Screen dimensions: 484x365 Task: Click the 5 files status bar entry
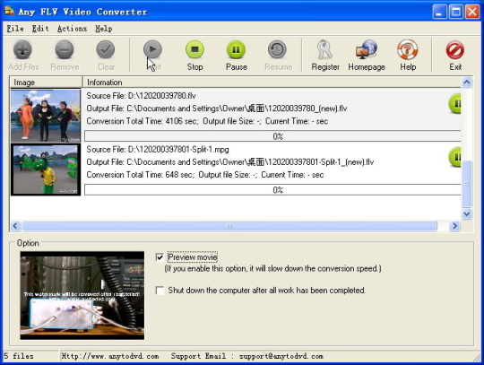[19, 356]
